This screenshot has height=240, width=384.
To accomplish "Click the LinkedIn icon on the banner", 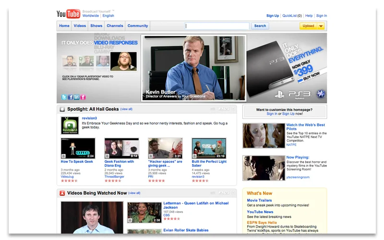I will tap(77, 97).
